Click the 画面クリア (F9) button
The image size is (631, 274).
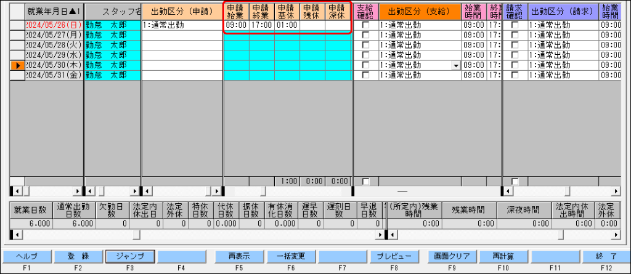452,256
